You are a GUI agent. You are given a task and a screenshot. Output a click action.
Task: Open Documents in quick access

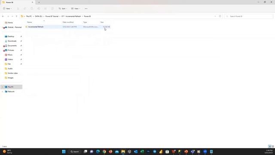tap(12, 46)
